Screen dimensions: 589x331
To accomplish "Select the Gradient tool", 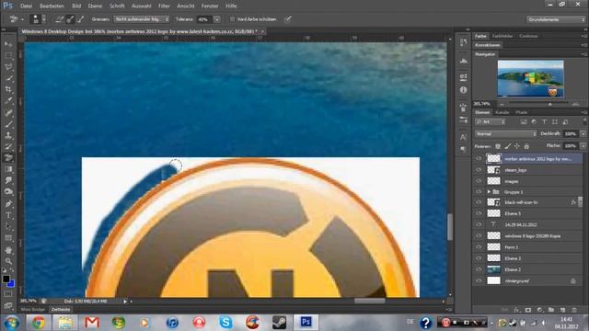I will 8,169.
